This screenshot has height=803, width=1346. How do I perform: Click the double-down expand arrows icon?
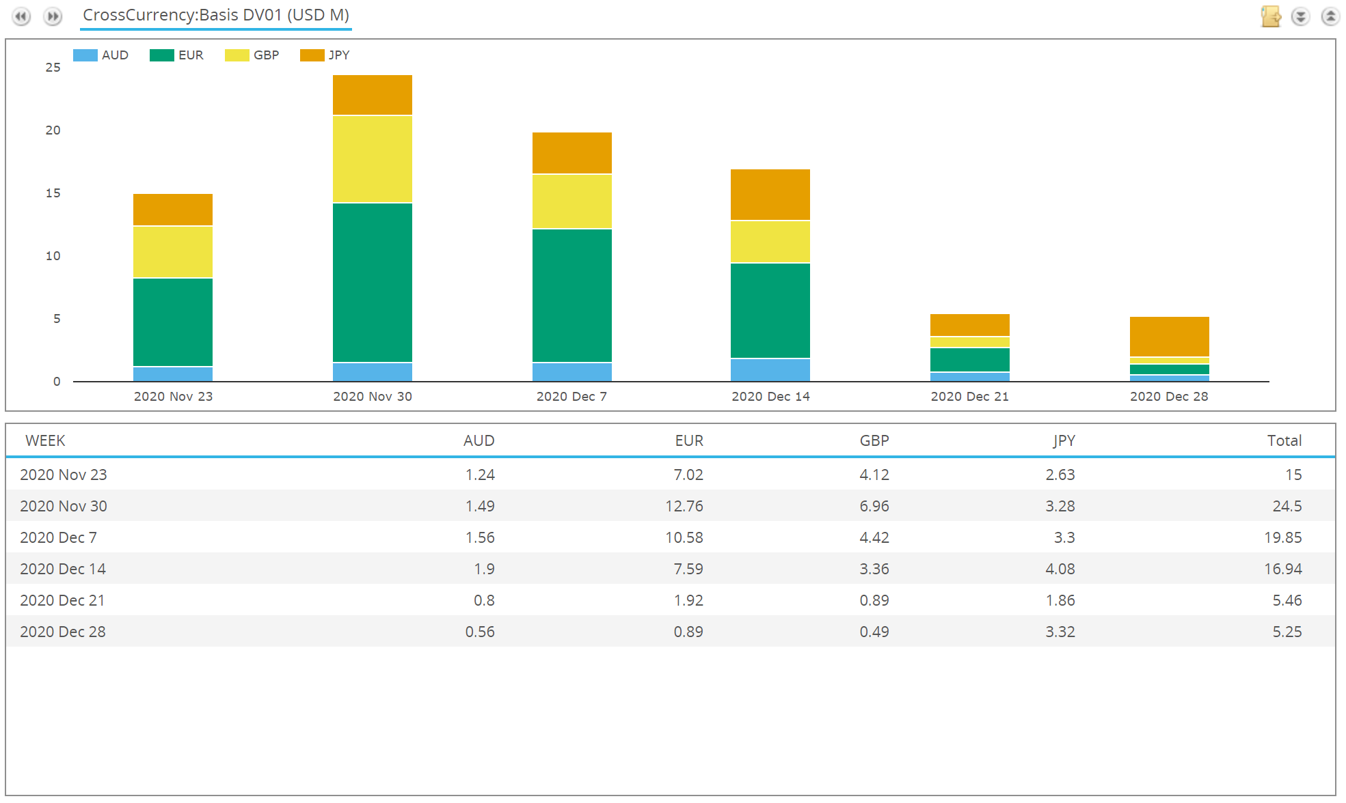coord(1300,16)
